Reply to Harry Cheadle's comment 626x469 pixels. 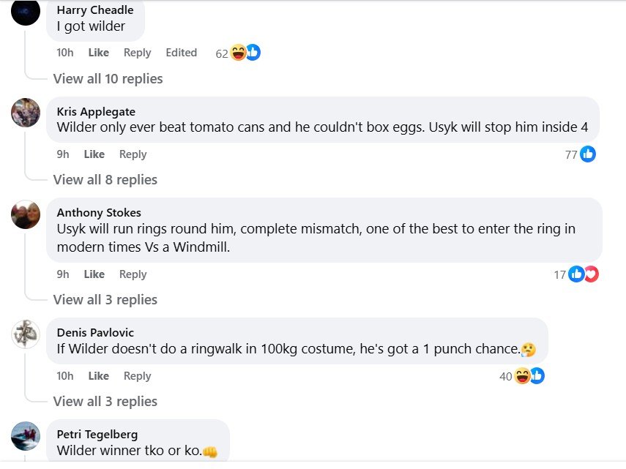click(x=137, y=53)
